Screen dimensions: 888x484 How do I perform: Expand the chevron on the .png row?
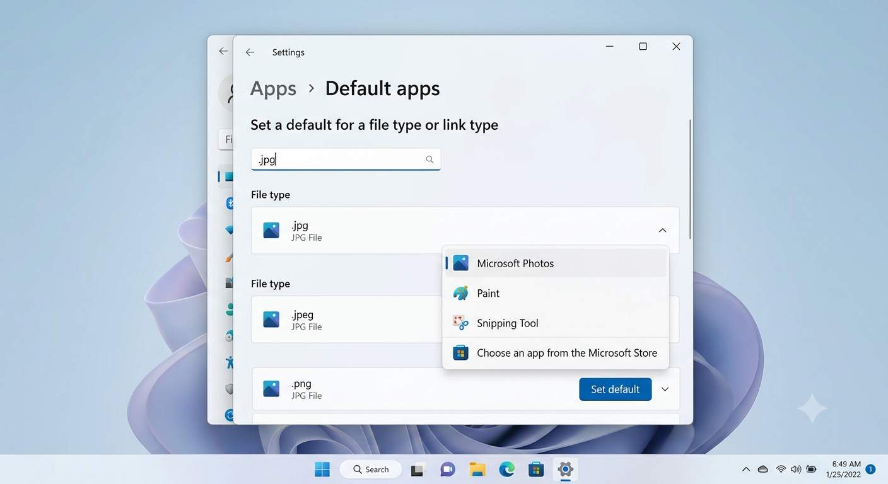click(665, 389)
